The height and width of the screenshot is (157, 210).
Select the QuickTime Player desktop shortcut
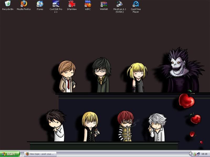tap(136, 7)
